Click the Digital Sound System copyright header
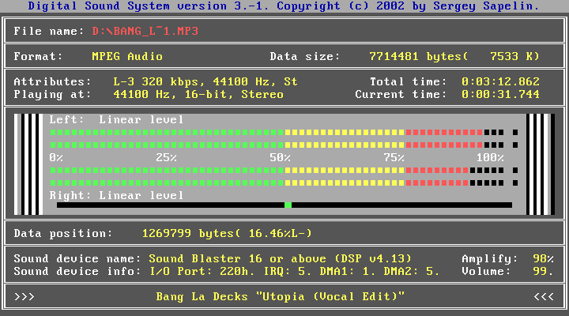The image size is (569, 316). tap(284, 6)
